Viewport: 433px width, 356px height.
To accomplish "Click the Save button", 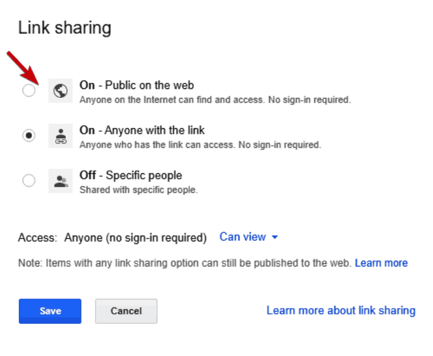I will coord(50,311).
